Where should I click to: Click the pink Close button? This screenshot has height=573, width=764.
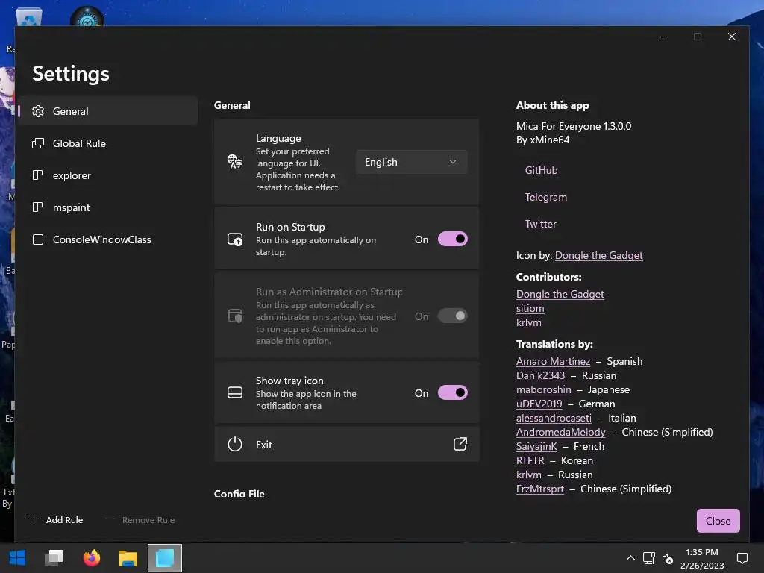718,521
